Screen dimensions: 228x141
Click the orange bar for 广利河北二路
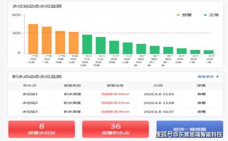[47, 40]
